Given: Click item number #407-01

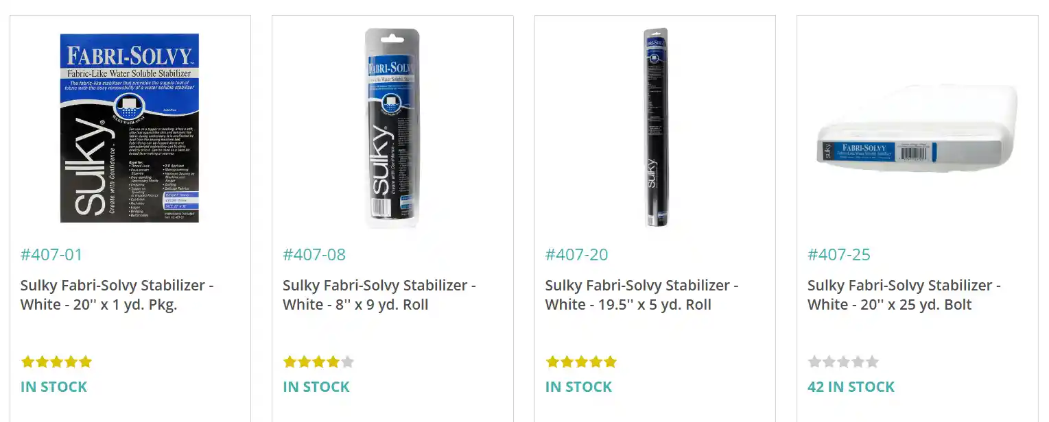Looking at the screenshot, I should 51,255.
